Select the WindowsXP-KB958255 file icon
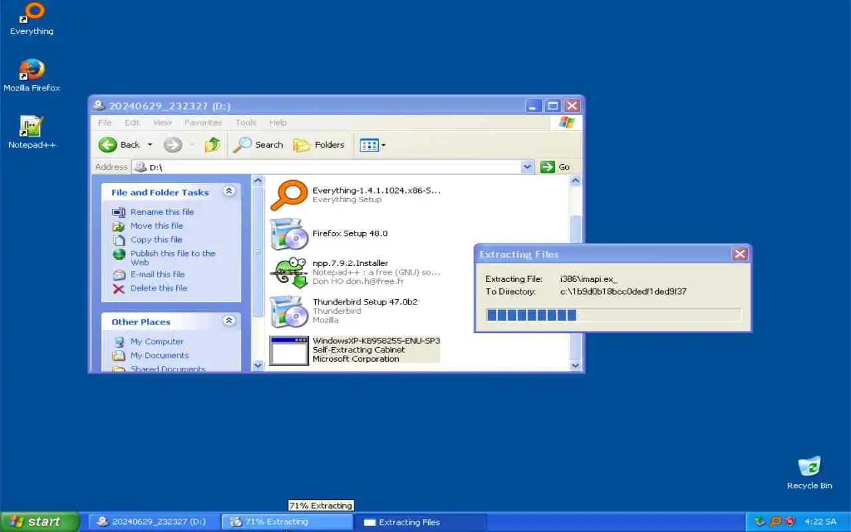Viewport: 851px width, 532px height. tap(289, 350)
